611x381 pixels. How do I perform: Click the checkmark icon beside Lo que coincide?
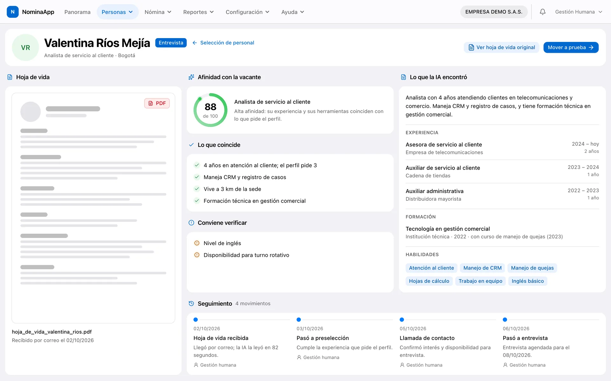coord(191,145)
